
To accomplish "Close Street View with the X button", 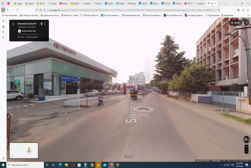I will tap(247, 23).
